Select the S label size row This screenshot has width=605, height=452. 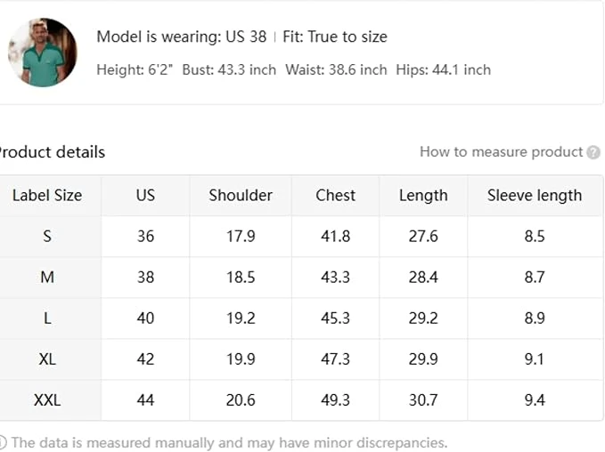[x=47, y=237]
